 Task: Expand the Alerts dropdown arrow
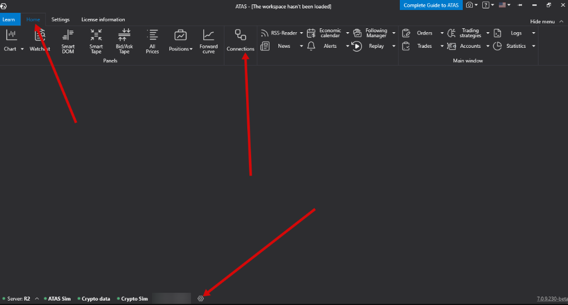tap(347, 46)
